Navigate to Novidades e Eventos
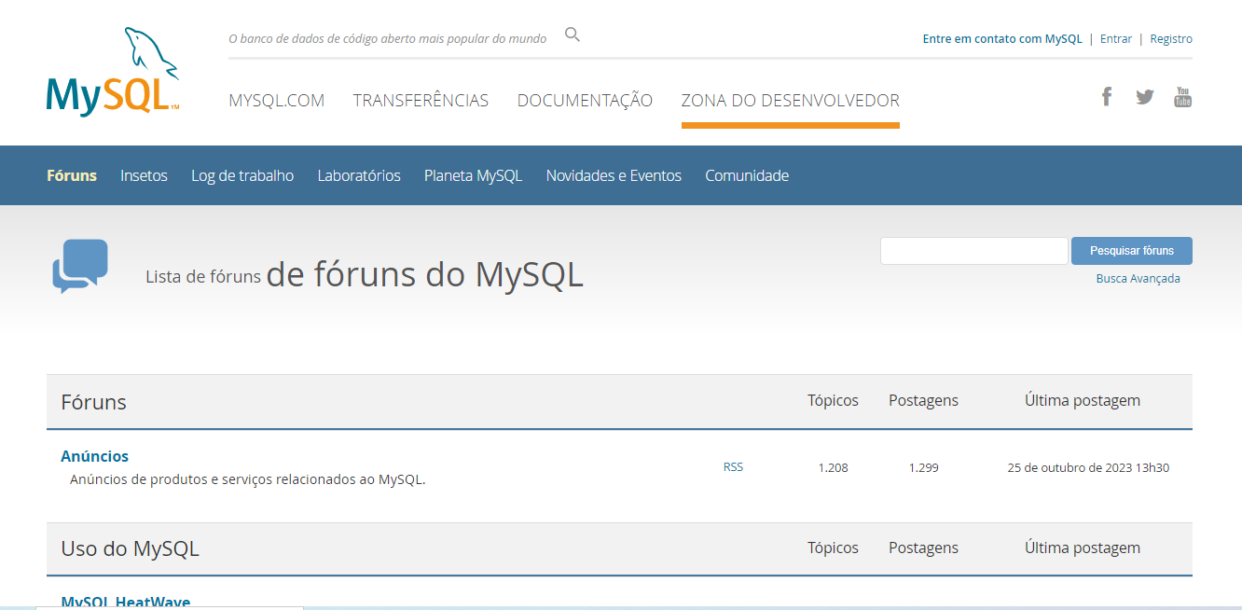This screenshot has width=1242, height=610. click(614, 175)
